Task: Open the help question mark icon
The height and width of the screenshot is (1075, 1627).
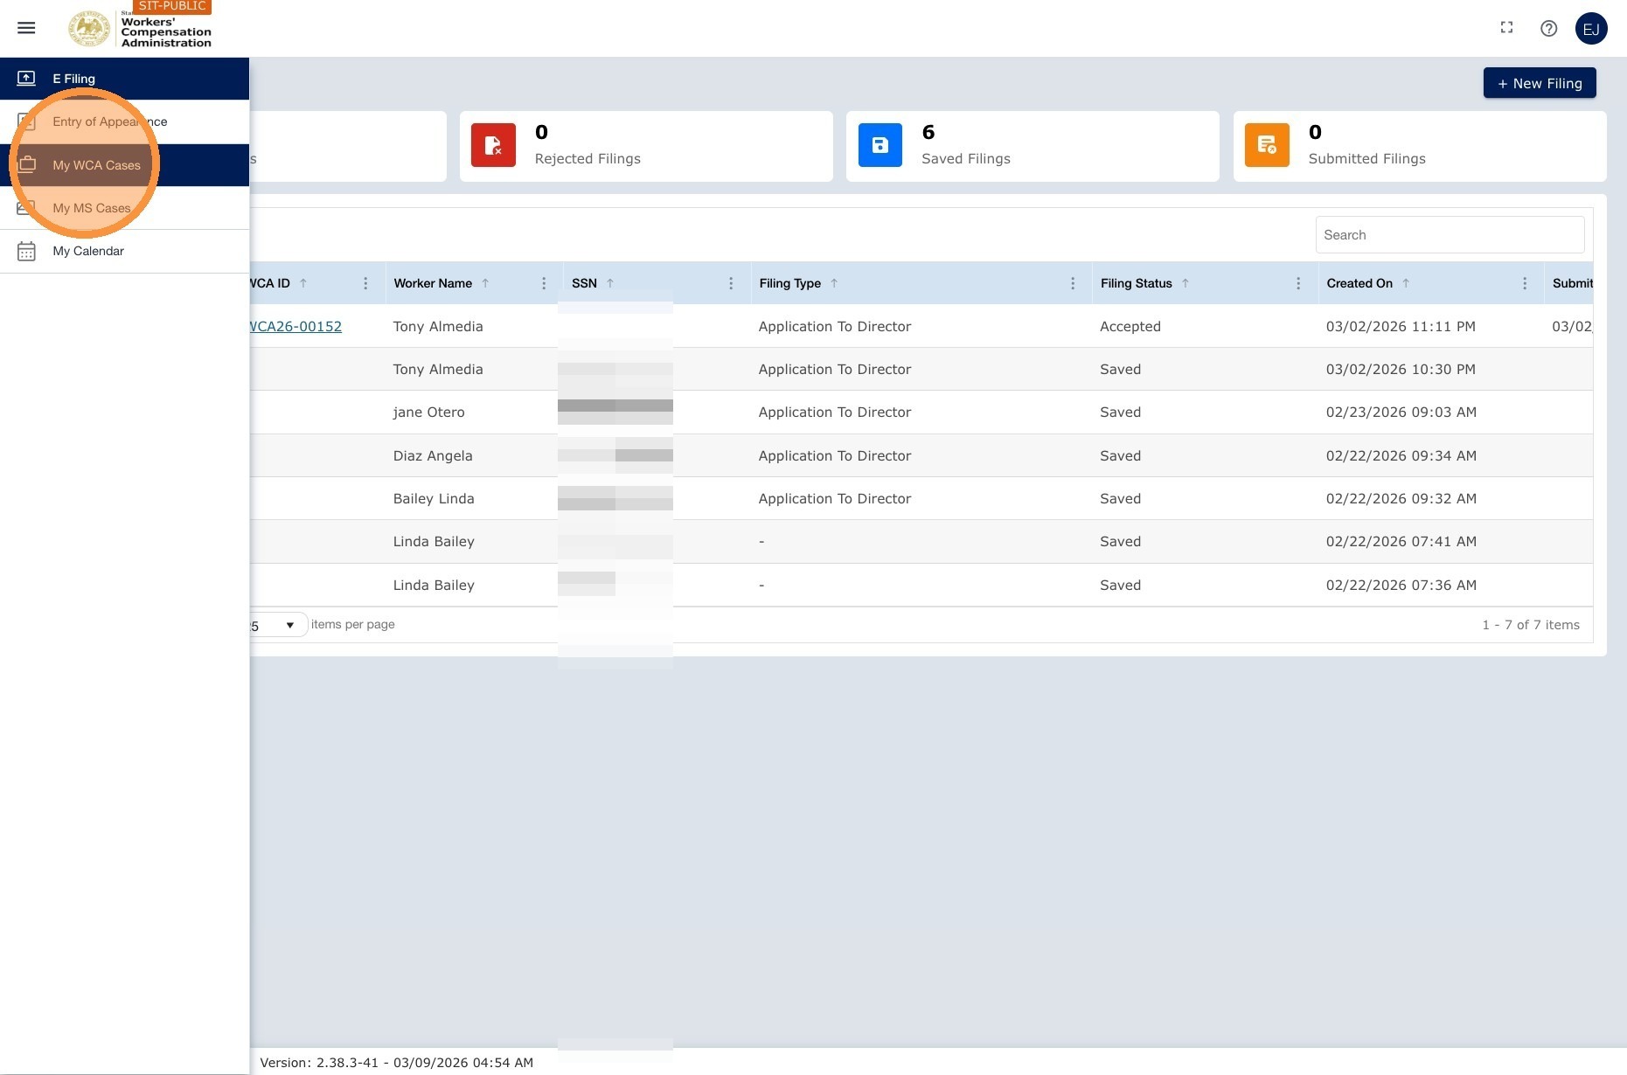Action: pyautogui.click(x=1548, y=28)
